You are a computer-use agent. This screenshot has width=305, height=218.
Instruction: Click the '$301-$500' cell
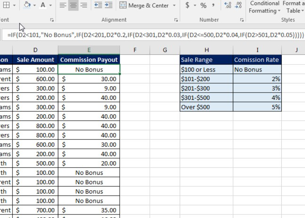click(206, 98)
